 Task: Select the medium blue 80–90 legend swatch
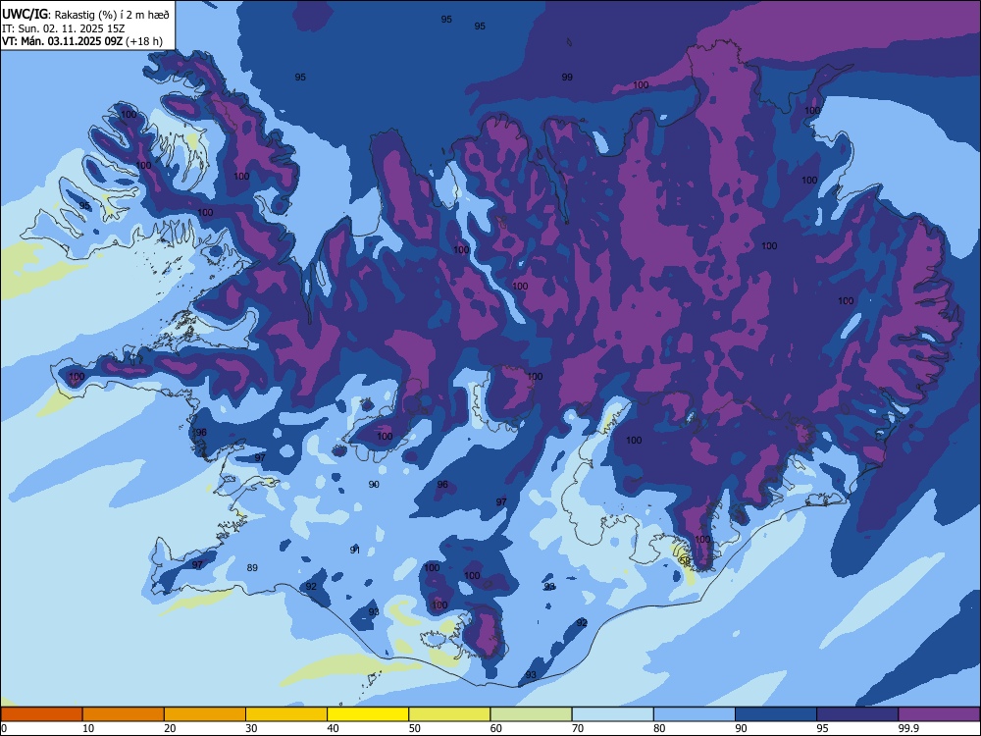[x=695, y=714]
